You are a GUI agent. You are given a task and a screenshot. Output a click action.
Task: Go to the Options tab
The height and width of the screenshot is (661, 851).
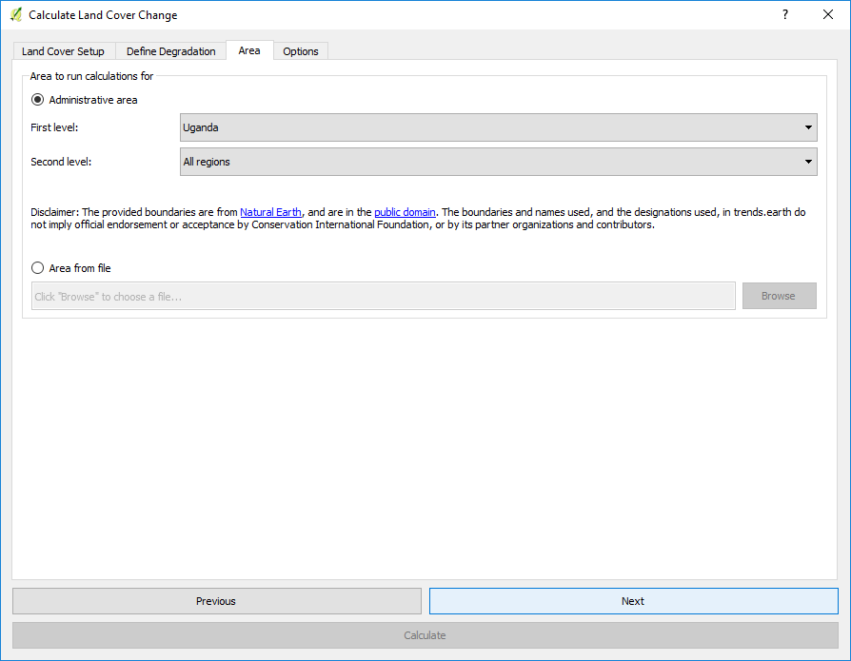(x=301, y=51)
